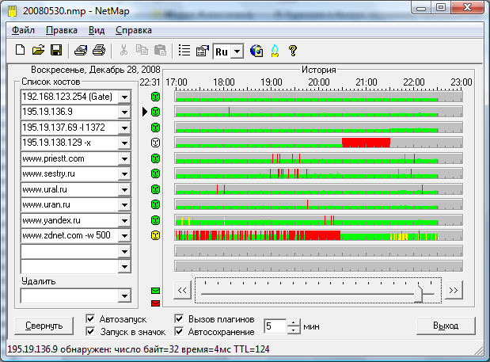The height and width of the screenshot is (362, 490).
Task: Open the Удалить dropdown list
Action: point(124,295)
